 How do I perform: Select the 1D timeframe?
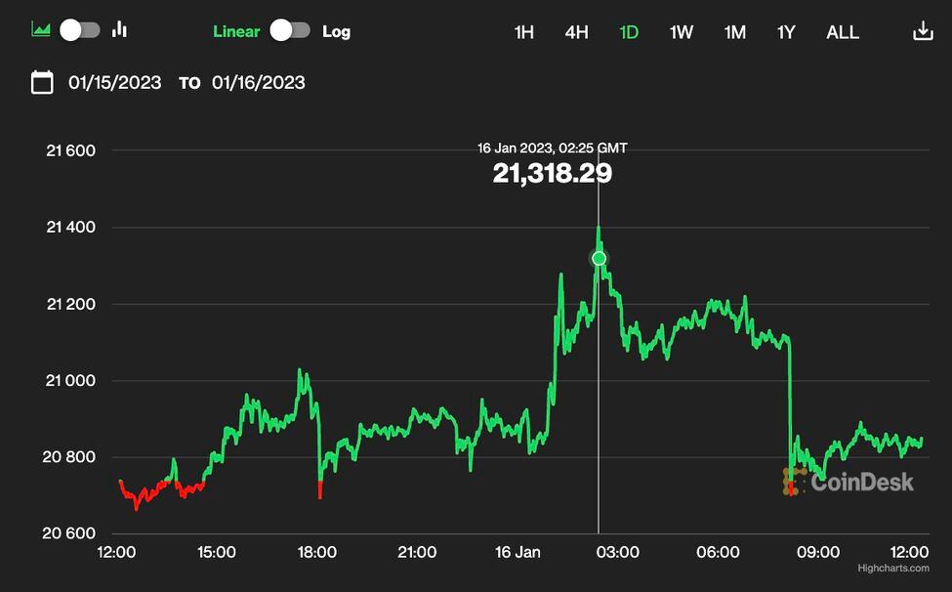pos(629,32)
